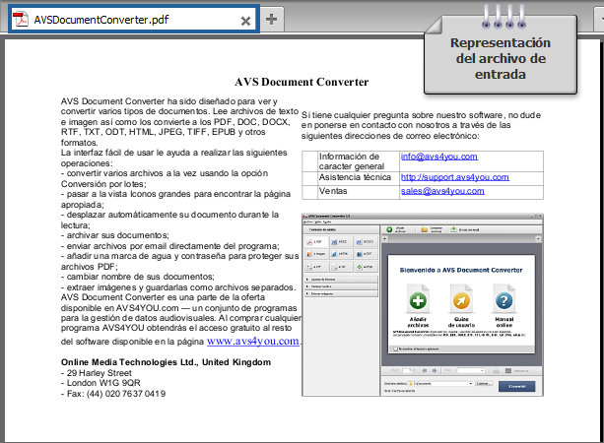Screen dimensions: 604x443
Task: Tick the don't show at startup checkbox
Action: [x=396, y=348]
